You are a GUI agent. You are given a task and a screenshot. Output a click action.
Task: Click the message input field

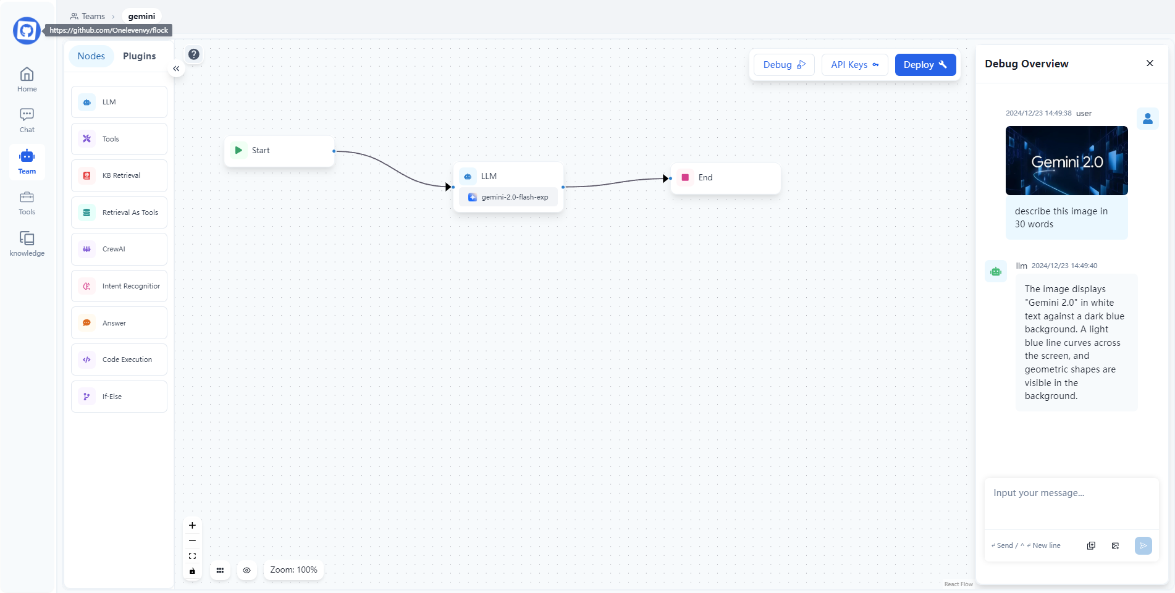[1071, 502]
